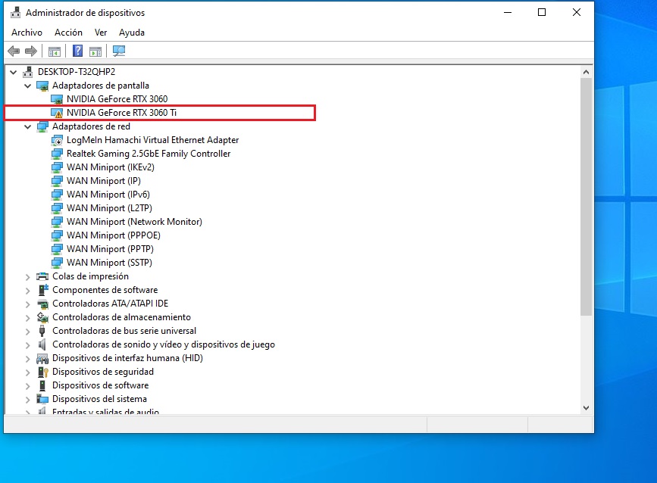The height and width of the screenshot is (483, 657).
Task: Click the LogMeIn Hamachi adapter icon
Action: [57, 140]
